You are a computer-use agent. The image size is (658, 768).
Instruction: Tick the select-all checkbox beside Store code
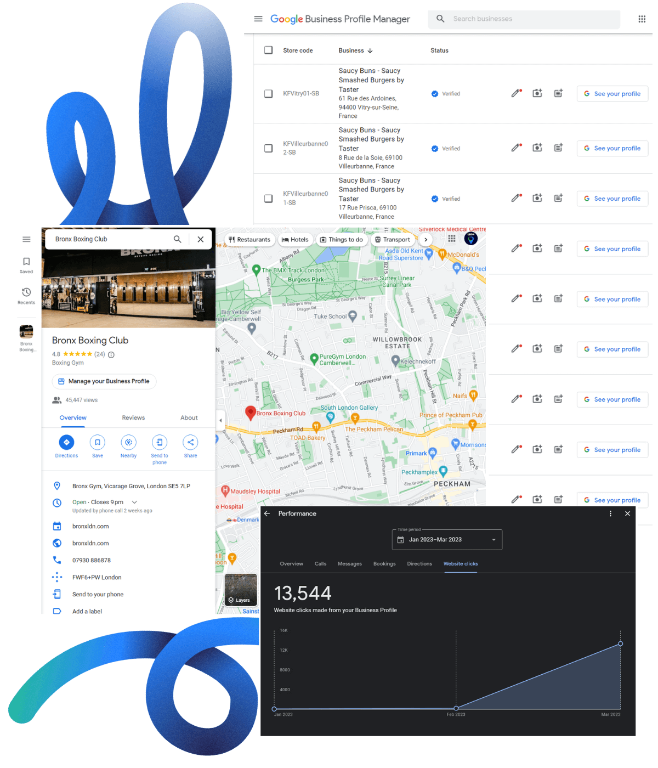coord(269,50)
